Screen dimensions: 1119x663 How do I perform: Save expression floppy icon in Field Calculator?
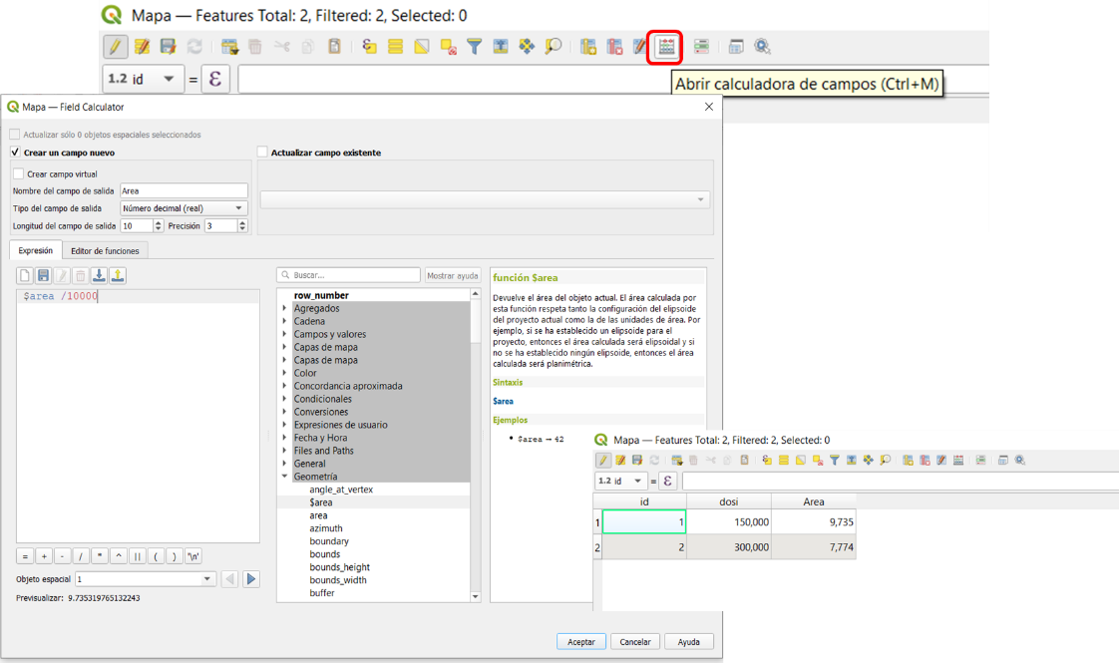point(44,275)
